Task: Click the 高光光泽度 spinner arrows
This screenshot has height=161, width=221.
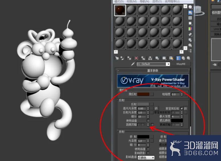Action: (148, 108)
